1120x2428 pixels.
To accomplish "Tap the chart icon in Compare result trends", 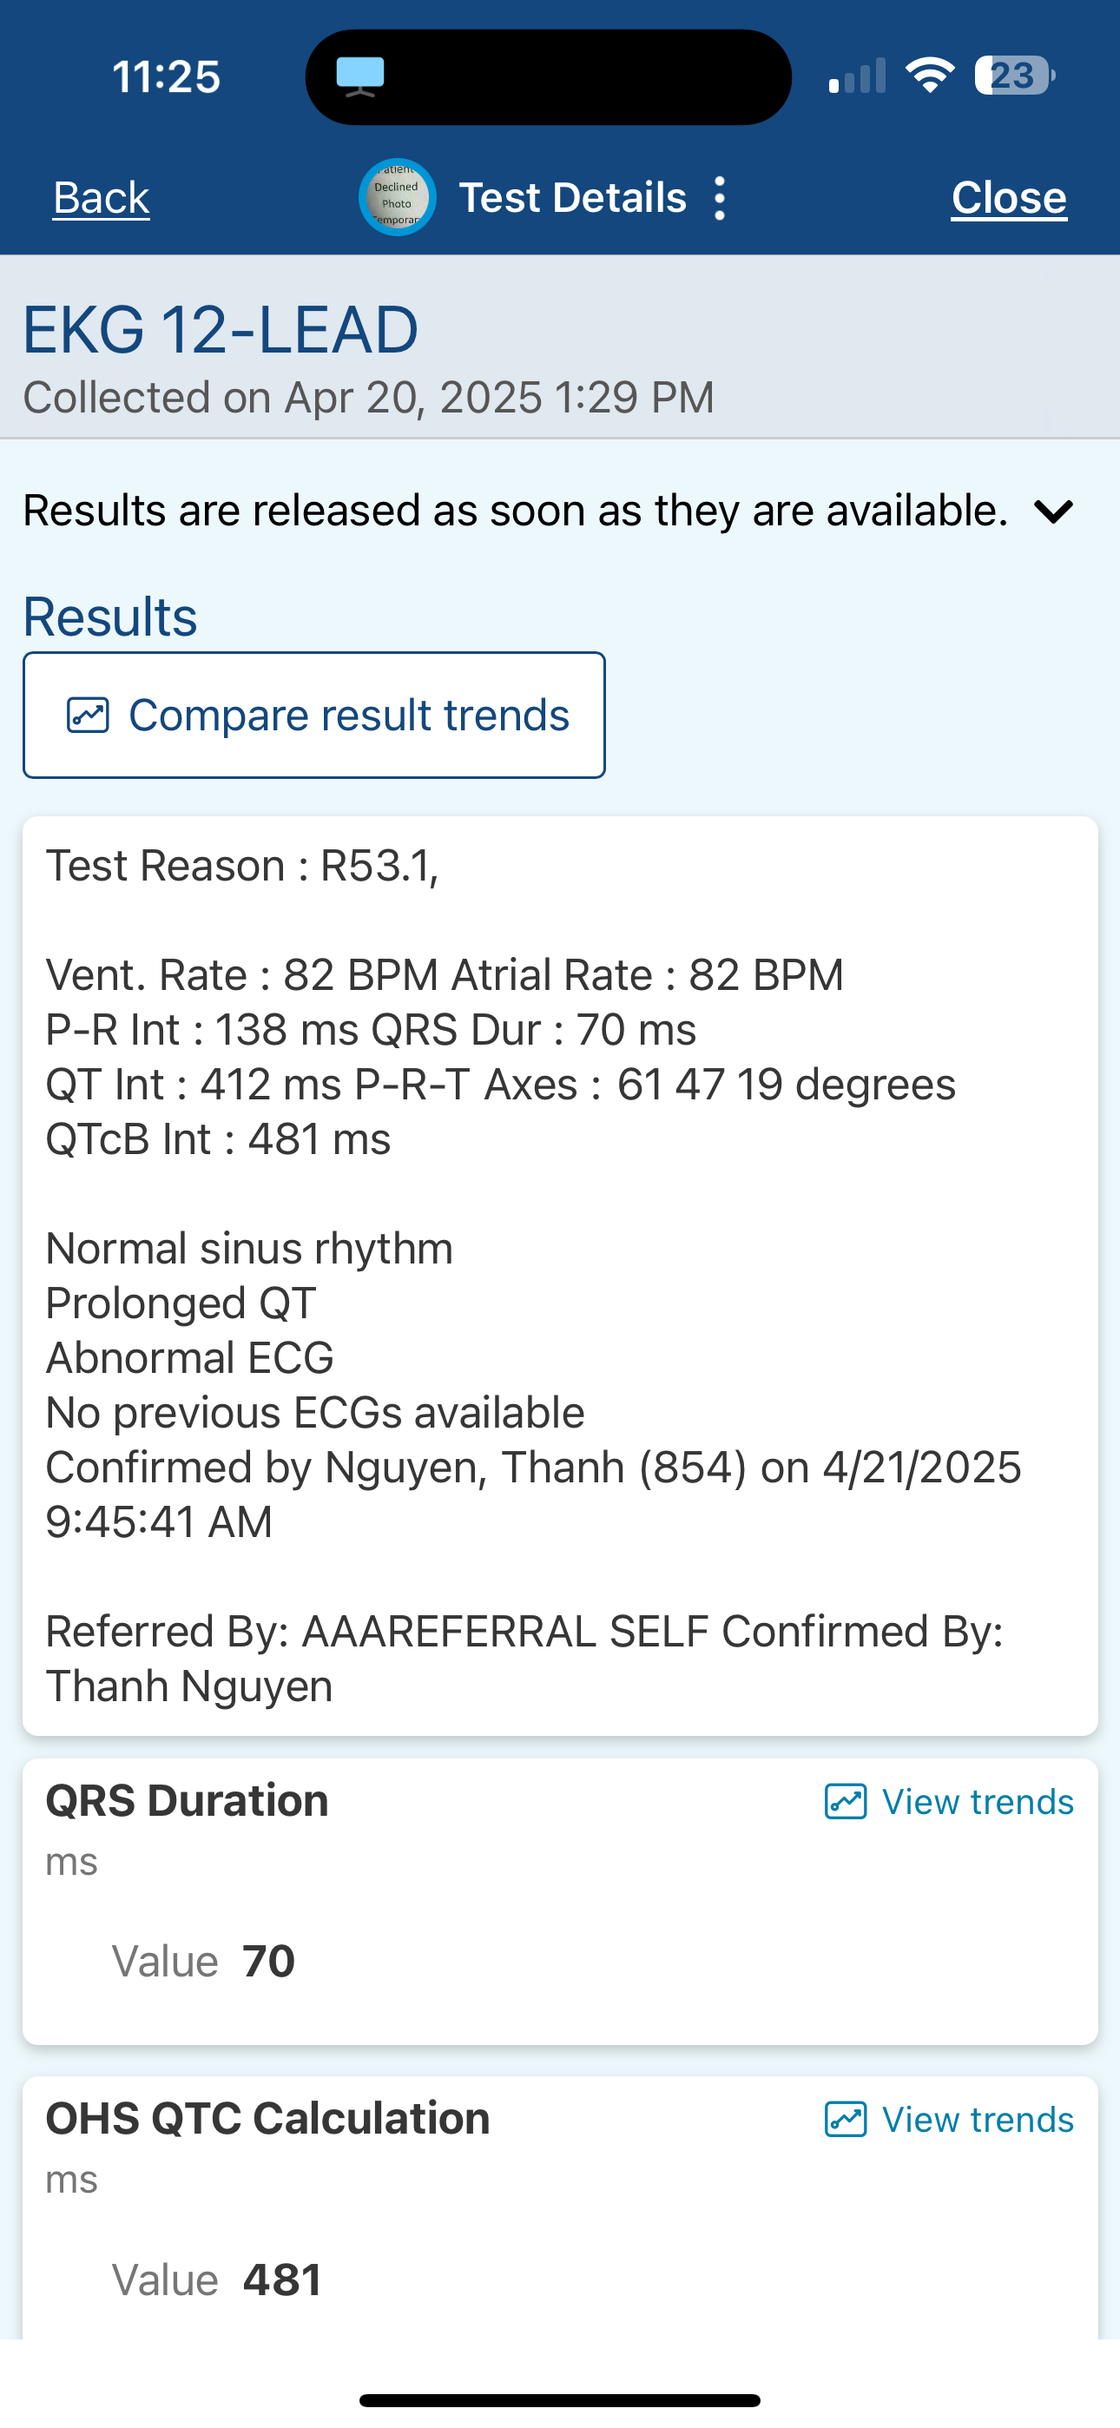I will click(88, 716).
